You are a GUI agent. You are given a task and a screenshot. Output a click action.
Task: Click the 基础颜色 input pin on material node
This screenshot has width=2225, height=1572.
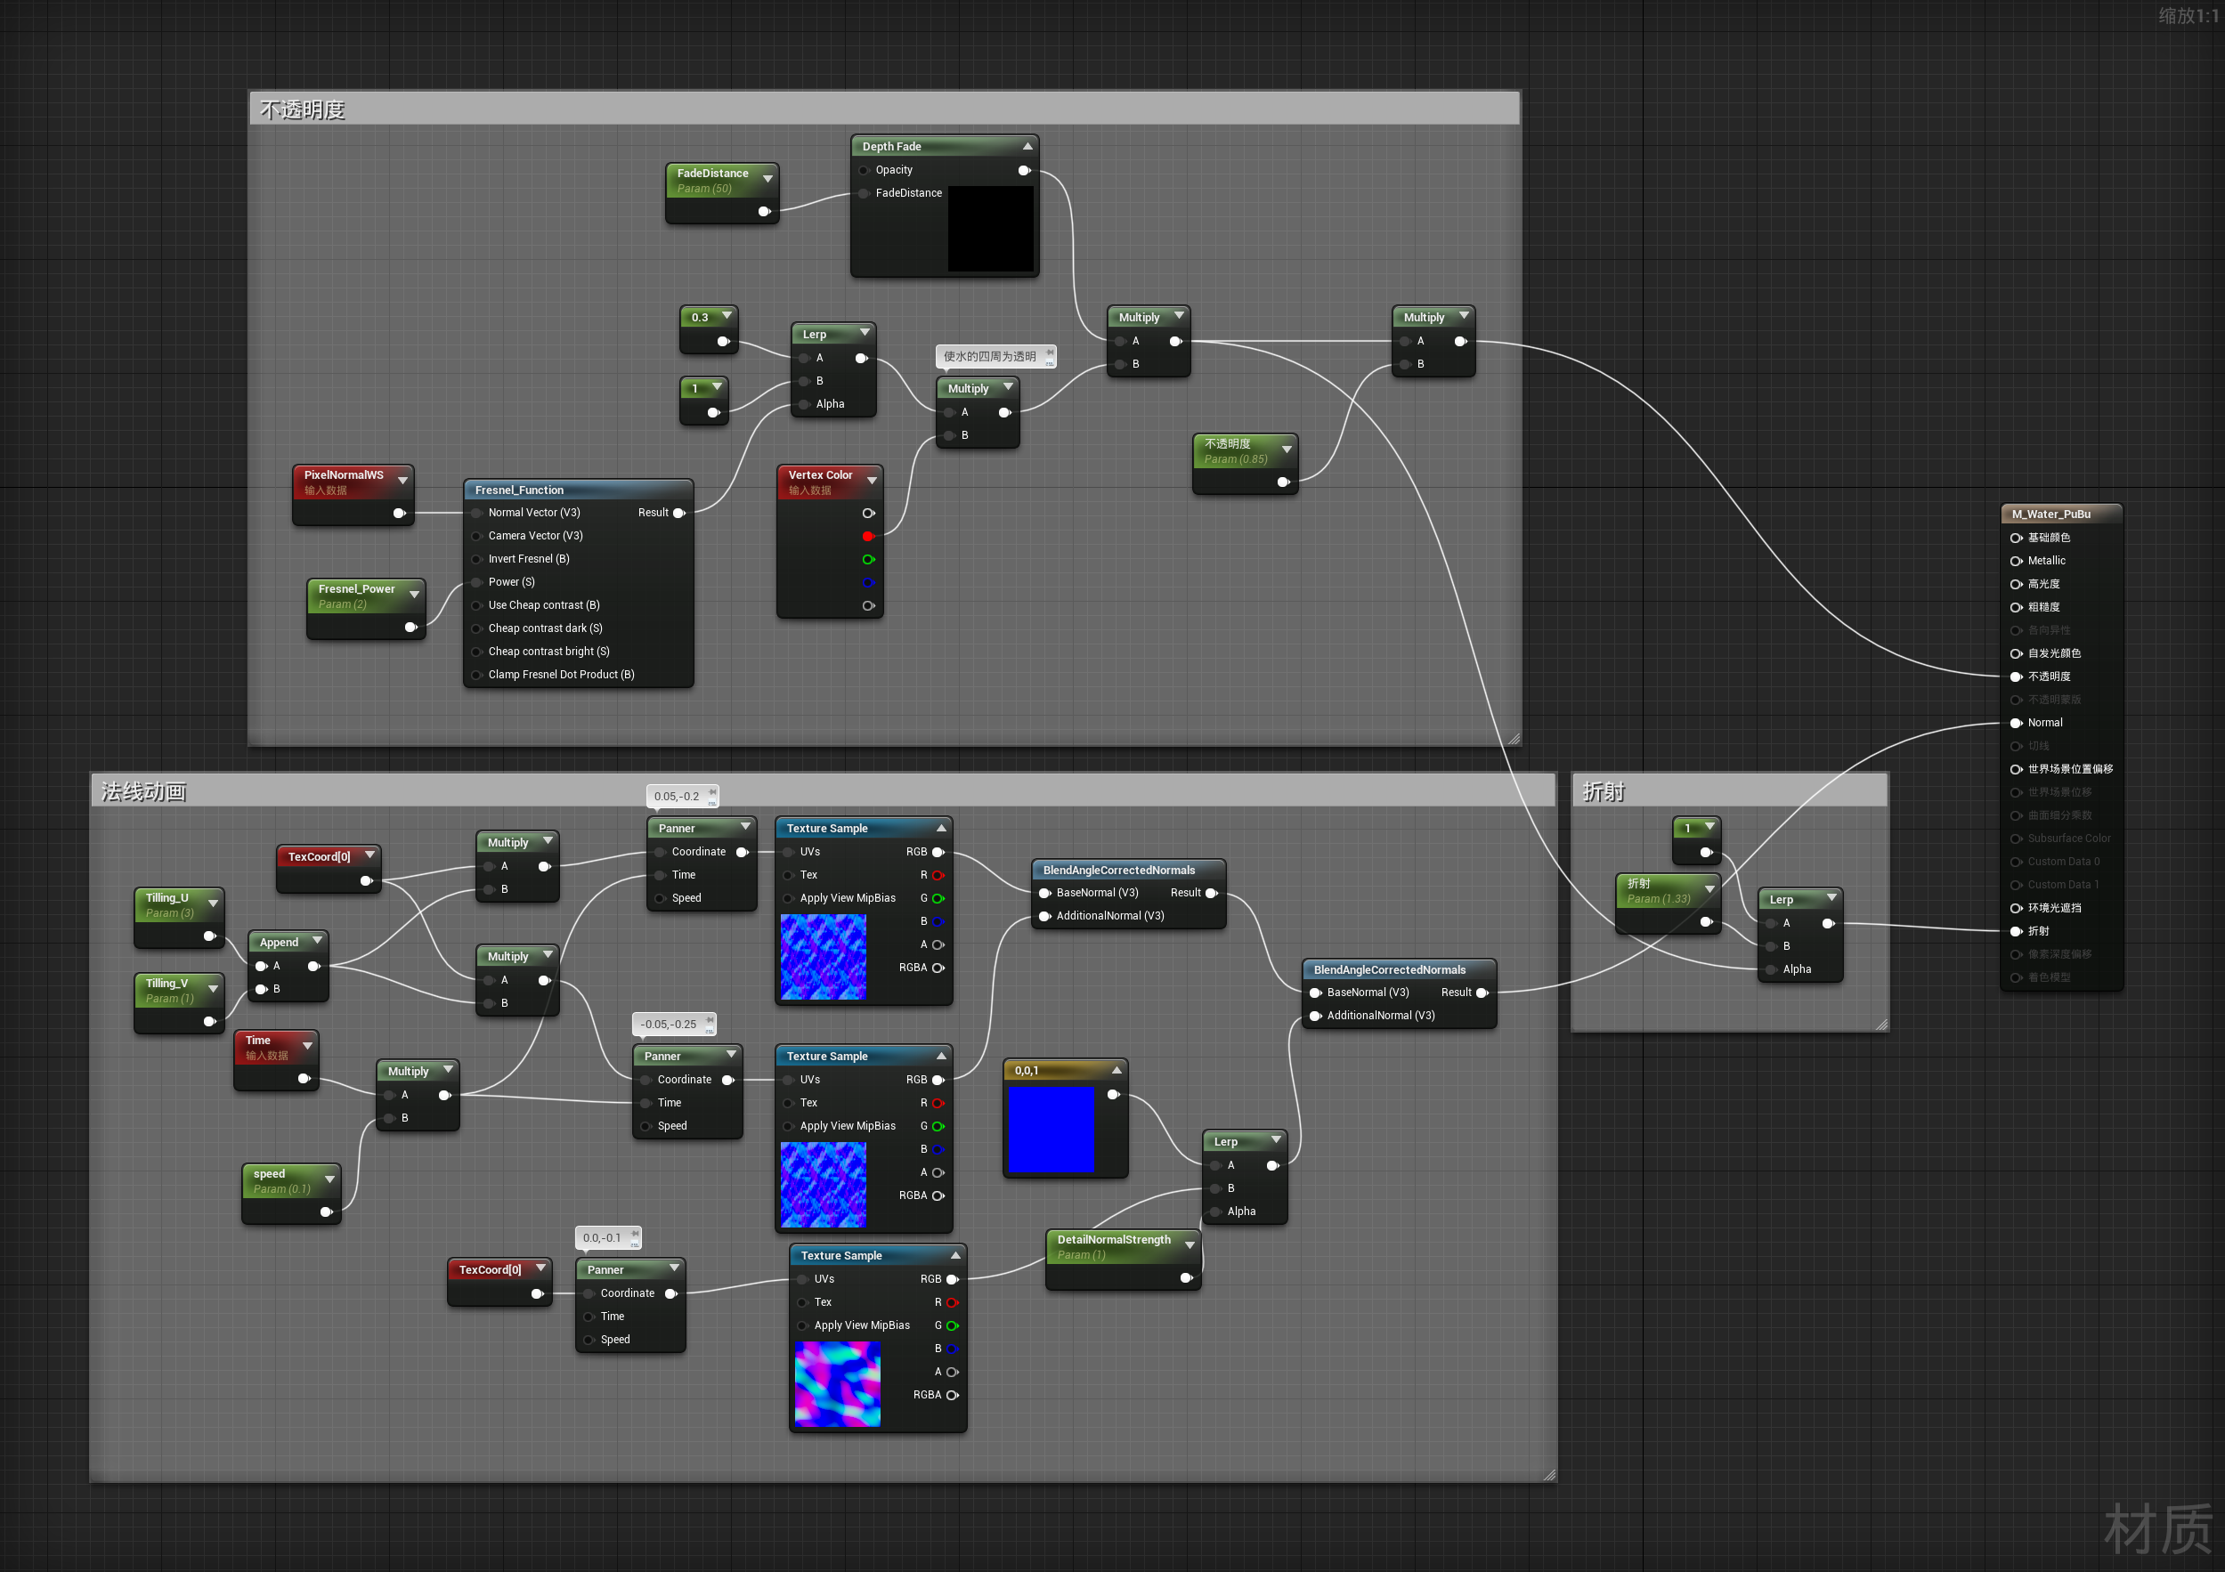[x=2016, y=539]
